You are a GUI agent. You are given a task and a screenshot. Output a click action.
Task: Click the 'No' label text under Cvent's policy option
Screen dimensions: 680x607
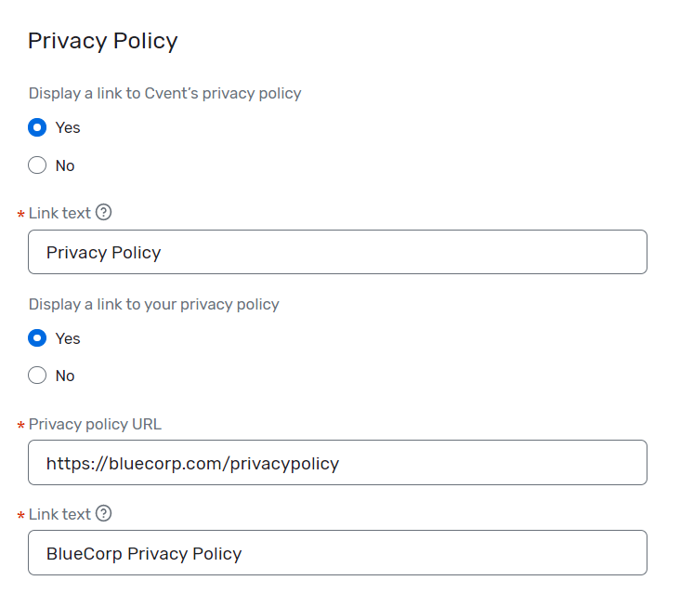pos(65,165)
